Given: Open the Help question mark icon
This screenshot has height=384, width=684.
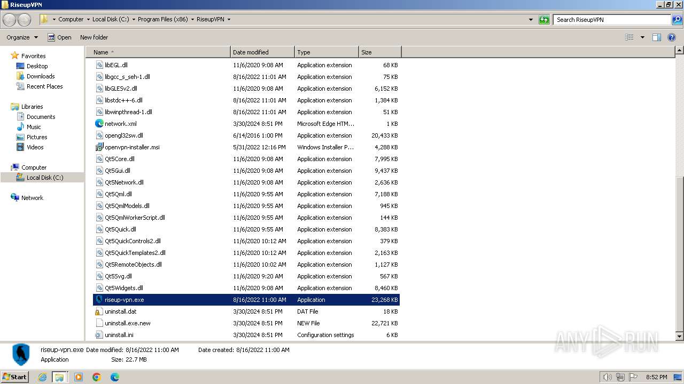Looking at the screenshot, I should pyautogui.click(x=672, y=37).
